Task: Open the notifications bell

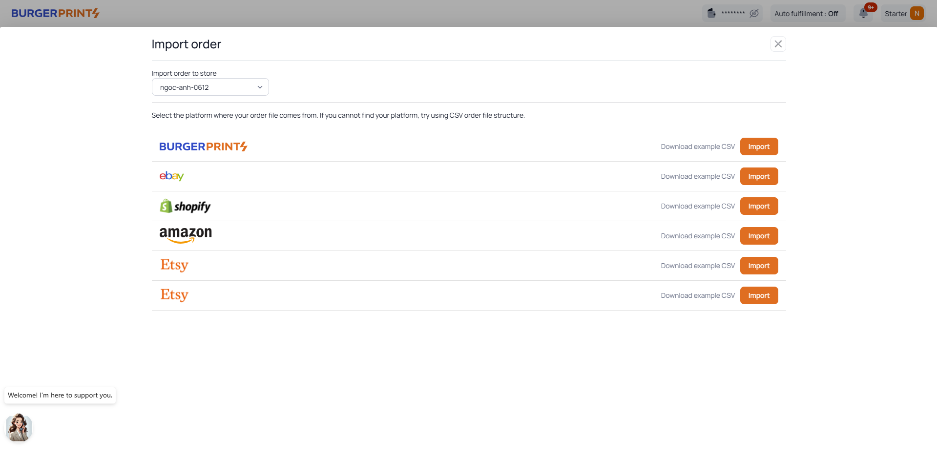Action: (x=863, y=13)
